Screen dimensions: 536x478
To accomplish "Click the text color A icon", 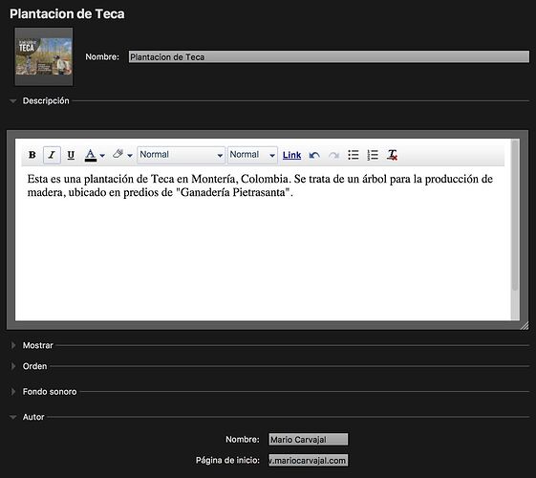I will click(90, 155).
